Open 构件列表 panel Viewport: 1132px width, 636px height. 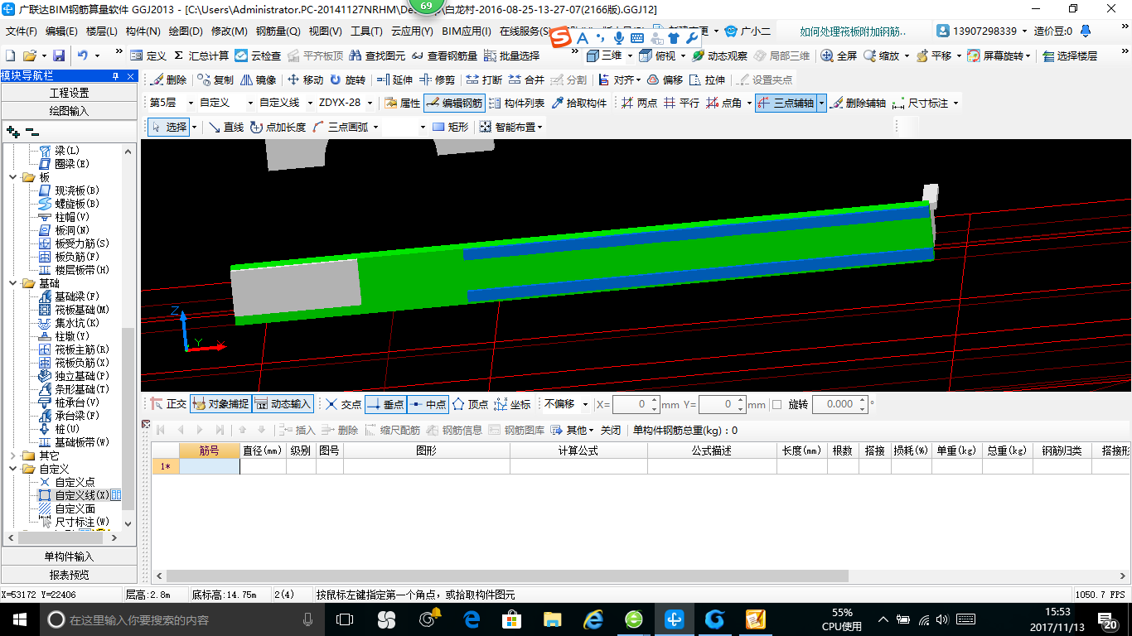click(517, 104)
